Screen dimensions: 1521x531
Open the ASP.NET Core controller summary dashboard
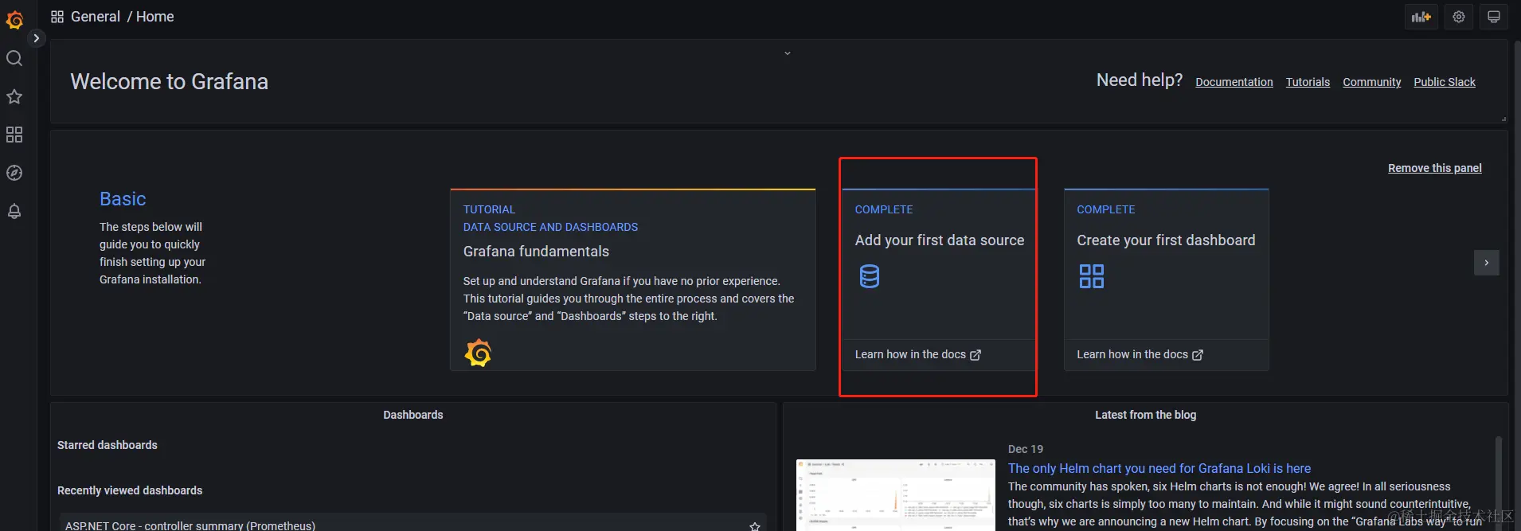[x=190, y=525]
